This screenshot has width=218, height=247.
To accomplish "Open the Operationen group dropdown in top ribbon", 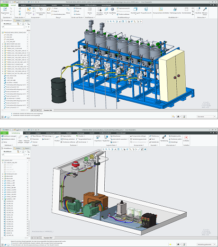I will [x=7, y=18].
